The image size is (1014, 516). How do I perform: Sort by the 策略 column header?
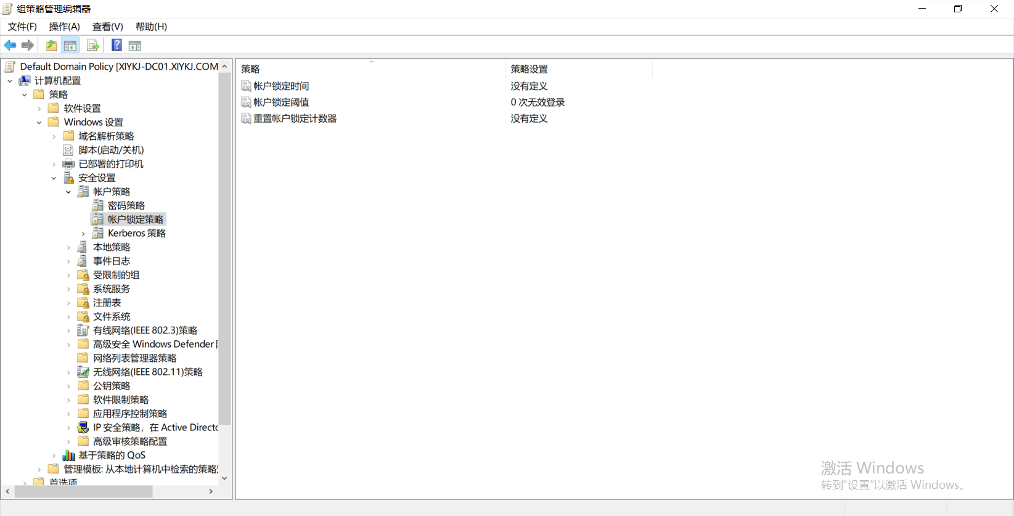[x=371, y=69]
